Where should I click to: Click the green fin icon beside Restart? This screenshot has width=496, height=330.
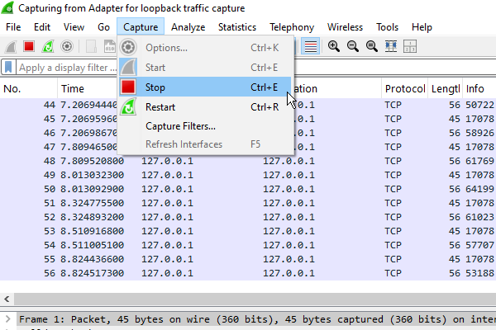[x=128, y=107]
